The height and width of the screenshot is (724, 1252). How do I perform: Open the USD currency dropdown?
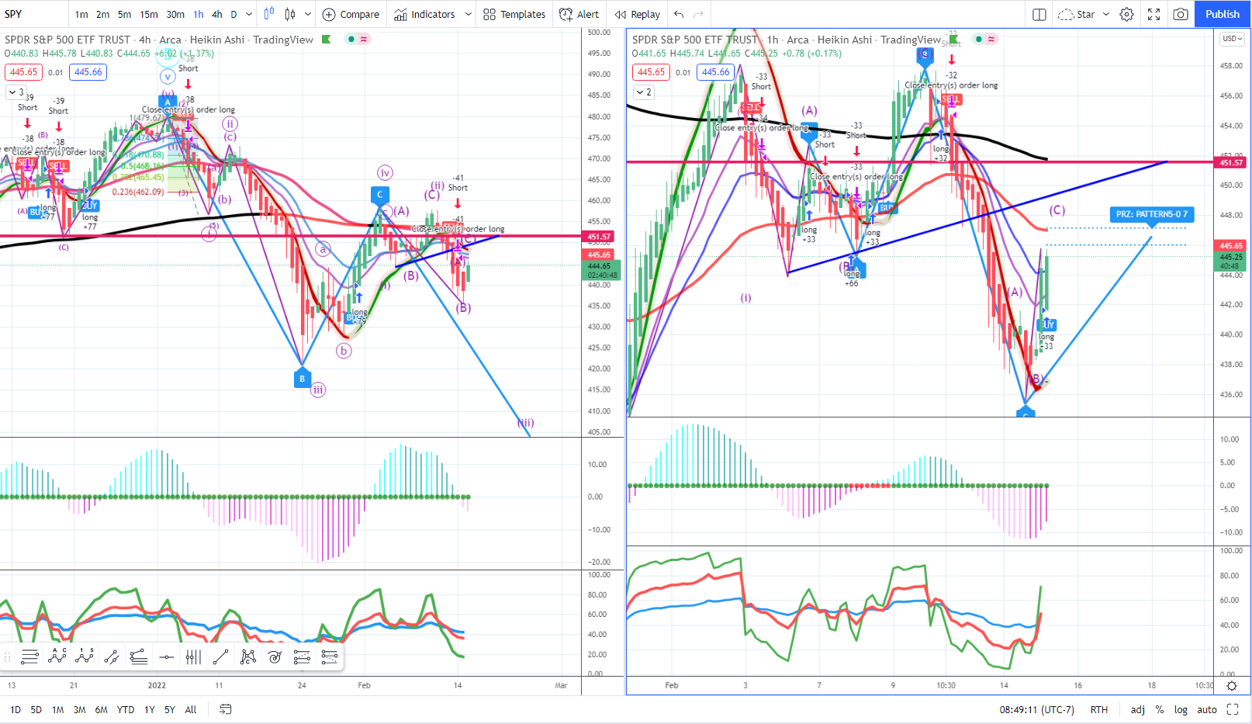pyautogui.click(x=1232, y=39)
